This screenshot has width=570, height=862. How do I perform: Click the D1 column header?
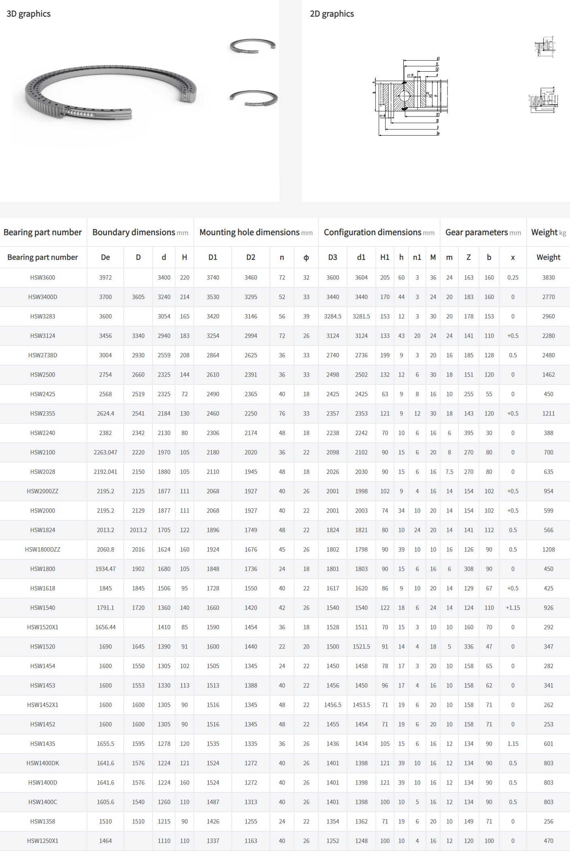click(x=213, y=257)
